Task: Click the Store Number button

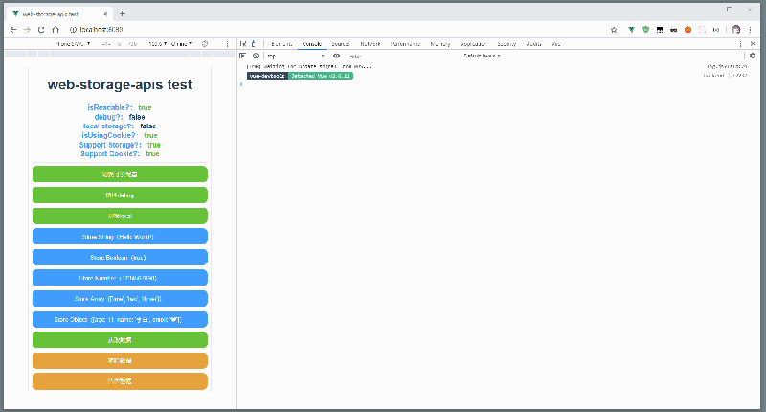Action: pyautogui.click(x=121, y=278)
